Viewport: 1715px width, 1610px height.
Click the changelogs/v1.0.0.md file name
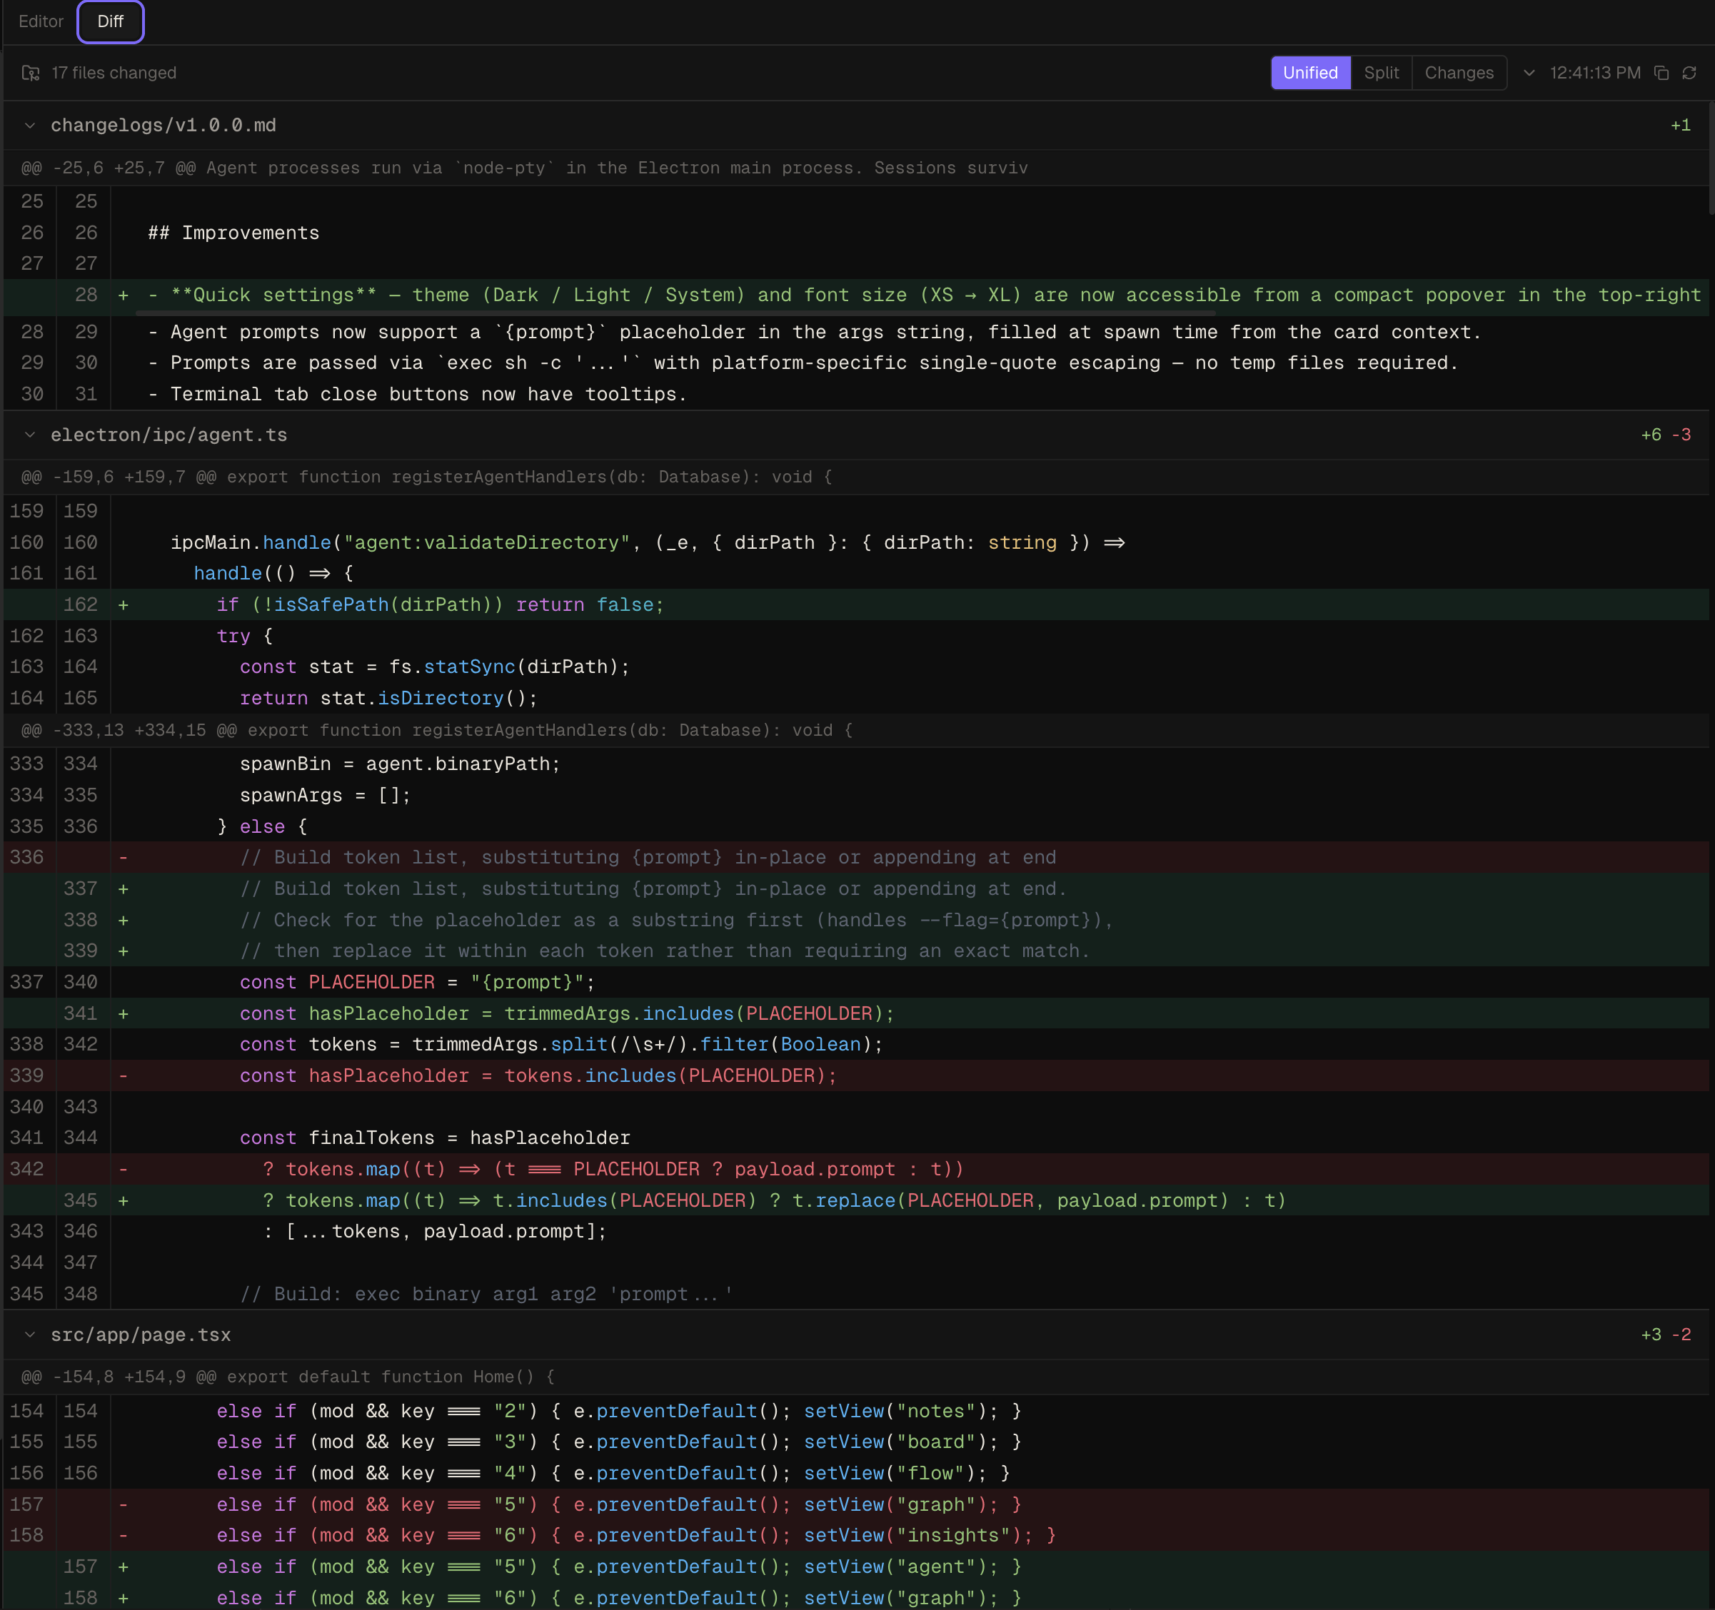pyautogui.click(x=164, y=126)
